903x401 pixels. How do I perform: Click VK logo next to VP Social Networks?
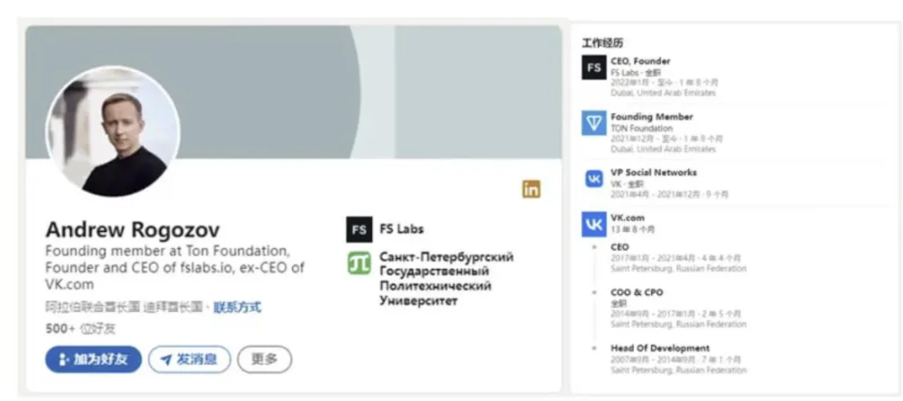[x=594, y=179]
